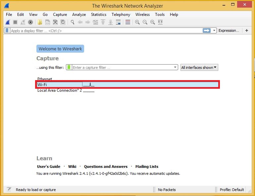Open the Help menu

point(174,15)
